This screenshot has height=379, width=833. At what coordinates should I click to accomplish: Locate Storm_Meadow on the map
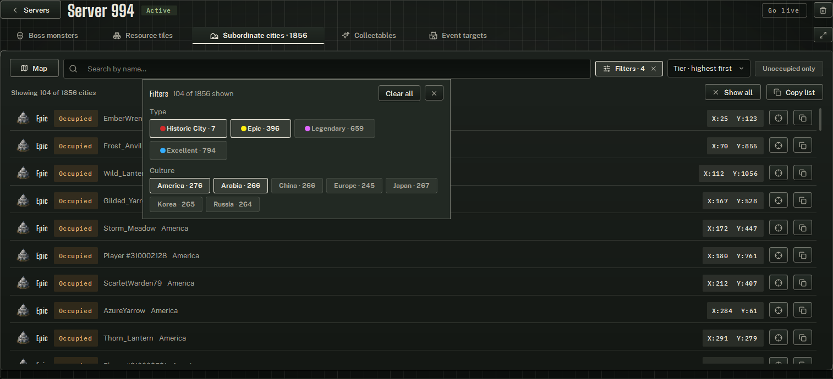coord(778,228)
